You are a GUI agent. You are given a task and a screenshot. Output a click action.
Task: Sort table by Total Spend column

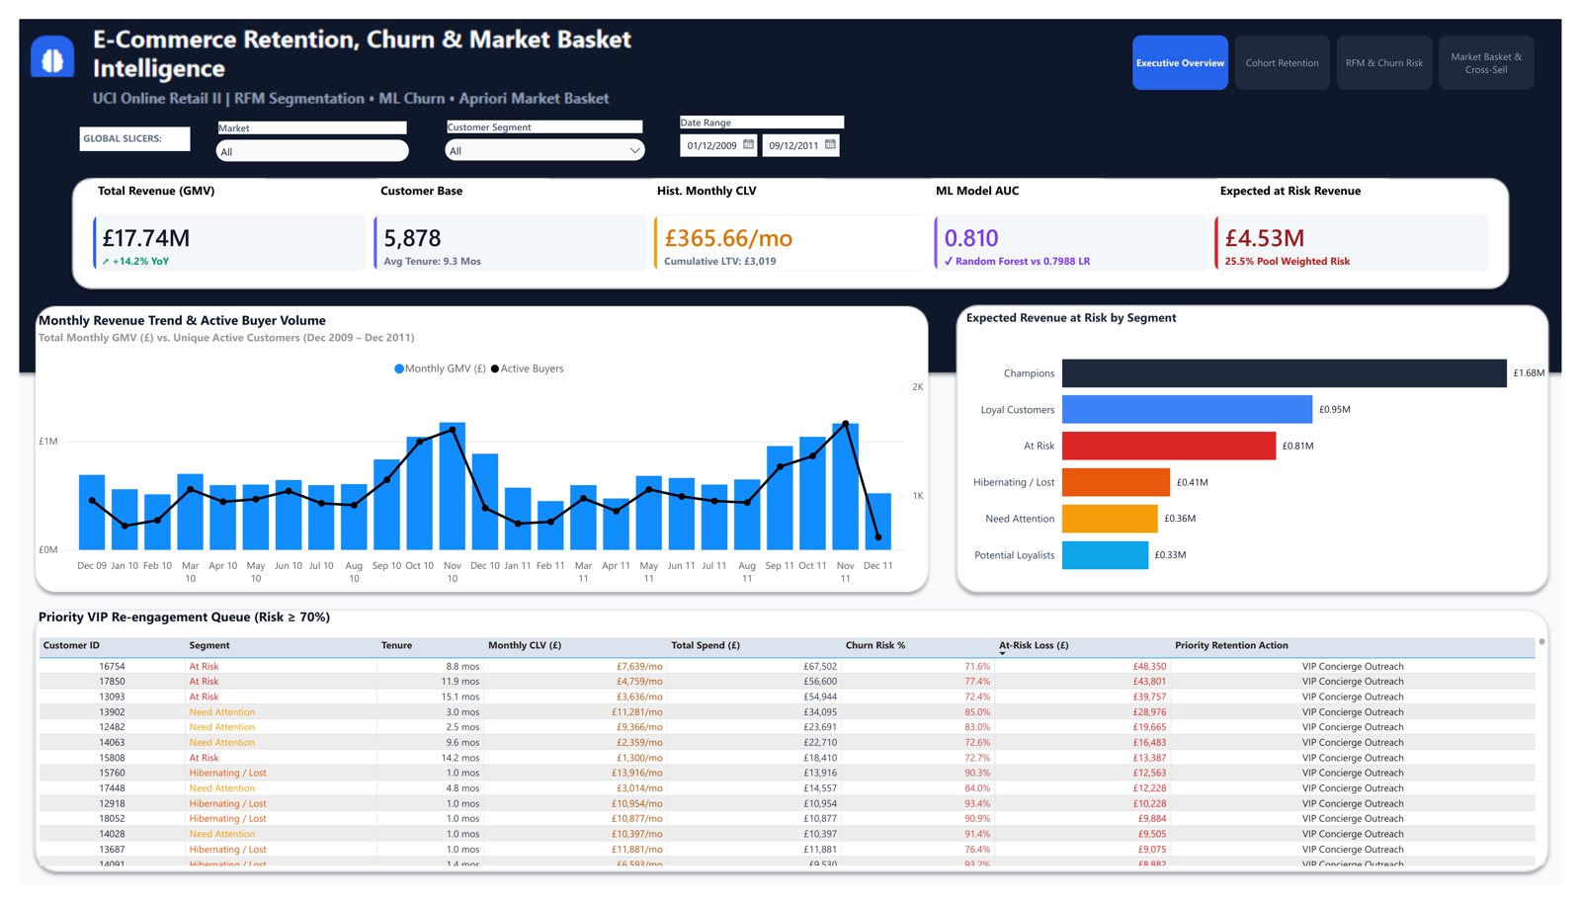(706, 645)
